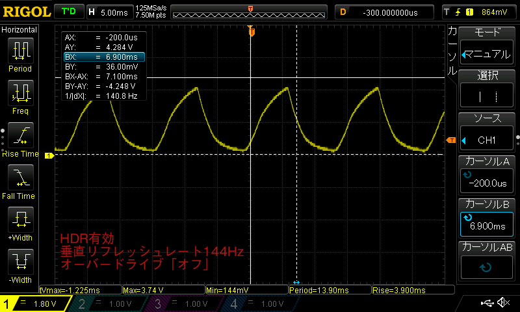Viewport: 520px width, 312px height.
Task: Click the orange trigger level marker on the right edge
Action: click(x=451, y=140)
